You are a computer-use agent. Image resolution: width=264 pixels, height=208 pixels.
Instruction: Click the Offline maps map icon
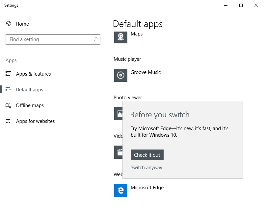click(8, 105)
